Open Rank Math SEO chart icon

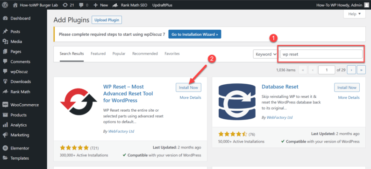(116, 5)
